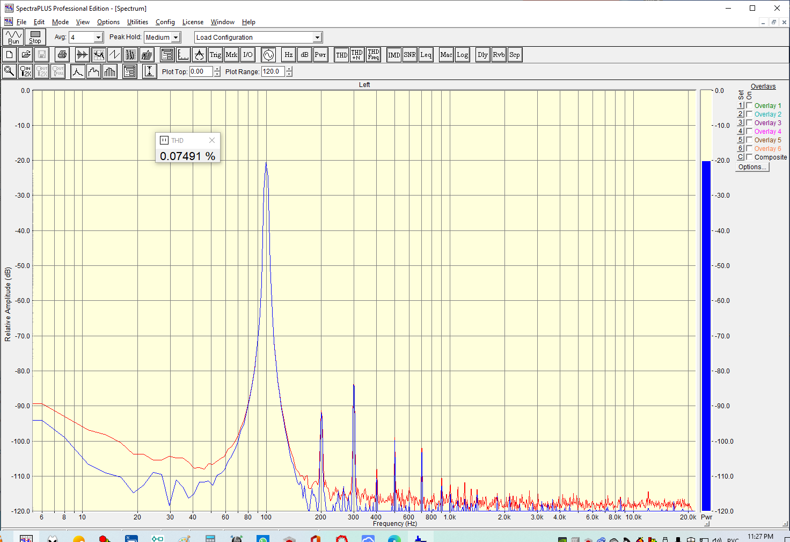790x542 pixels.
Task: Toggle the Composite overlay checkbox
Action: click(x=749, y=157)
